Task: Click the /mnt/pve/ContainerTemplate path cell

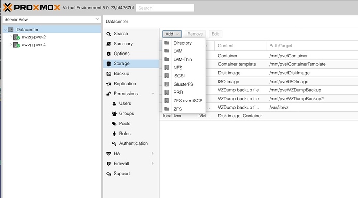Action: point(297,64)
